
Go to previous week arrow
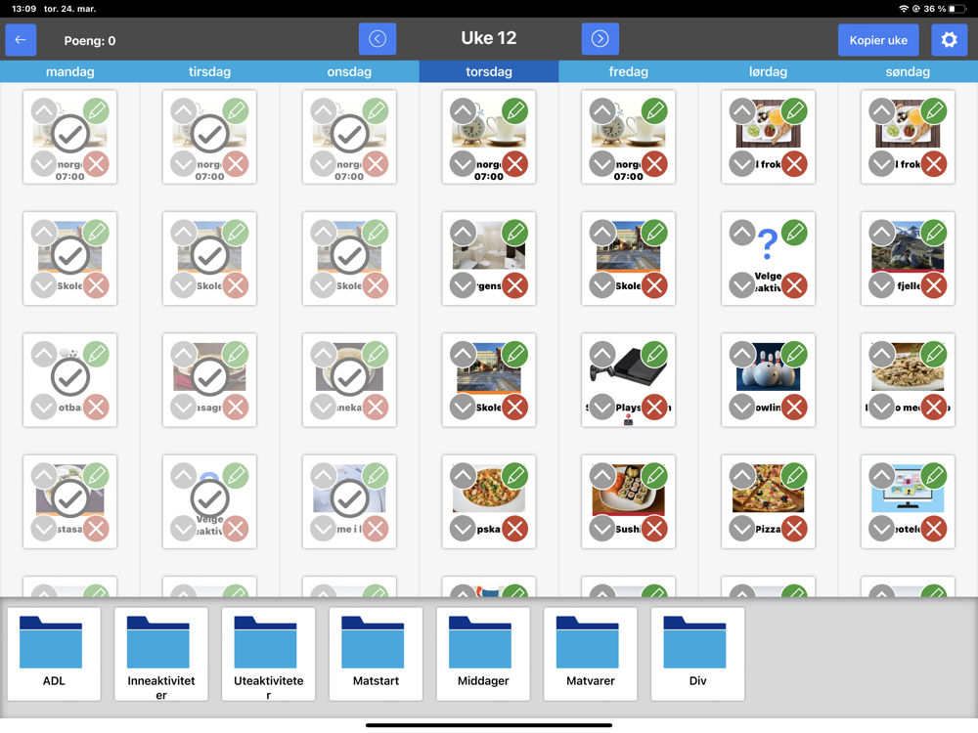click(x=378, y=39)
